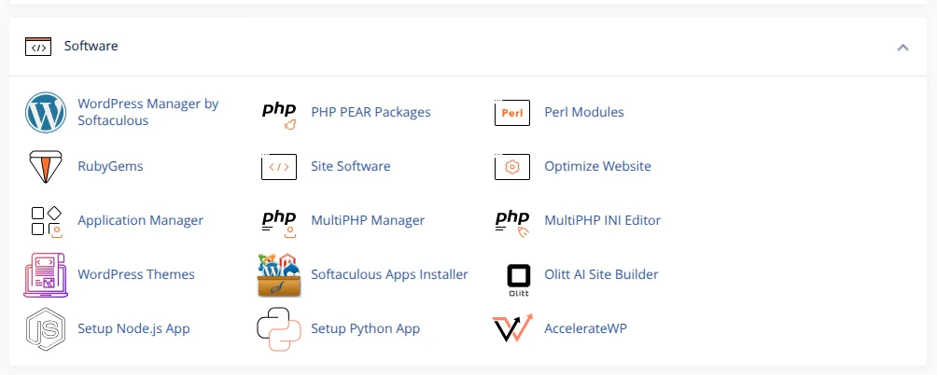
Task: Collapse the Software section with chevron
Action: coord(903,47)
